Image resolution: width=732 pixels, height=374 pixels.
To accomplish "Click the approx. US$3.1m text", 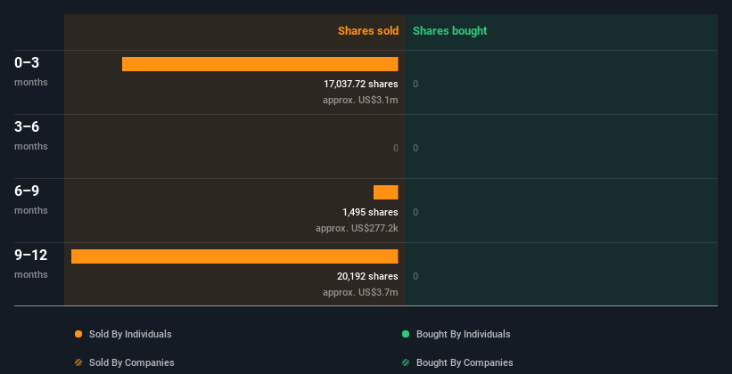I will (360, 100).
